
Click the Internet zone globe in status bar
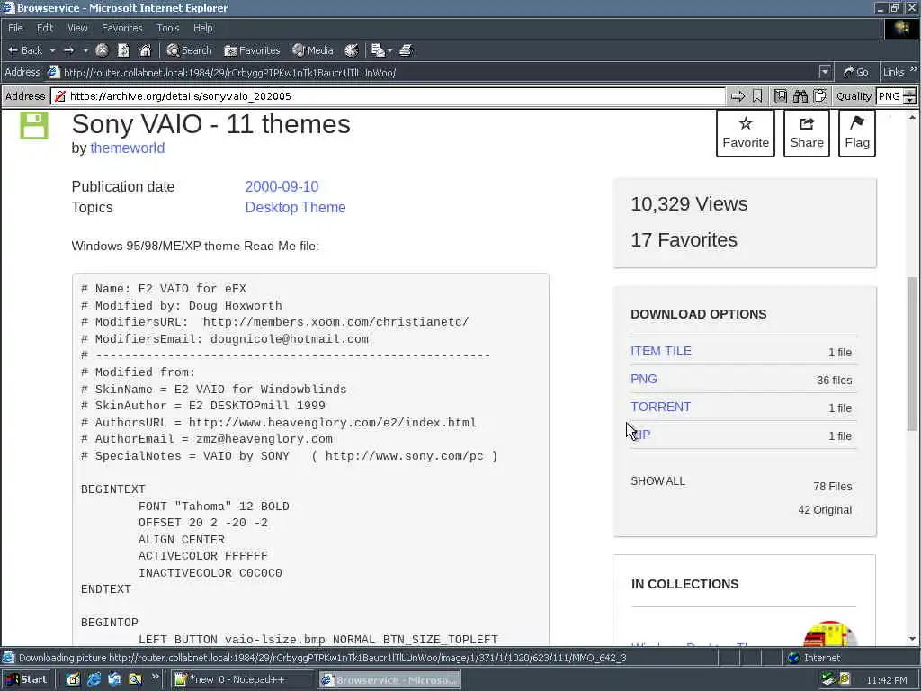pyautogui.click(x=794, y=658)
